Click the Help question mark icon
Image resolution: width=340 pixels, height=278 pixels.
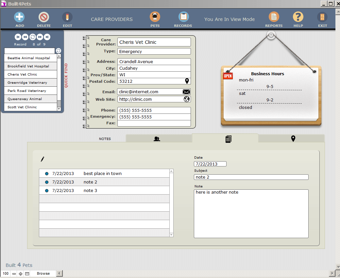tap(298, 17)
